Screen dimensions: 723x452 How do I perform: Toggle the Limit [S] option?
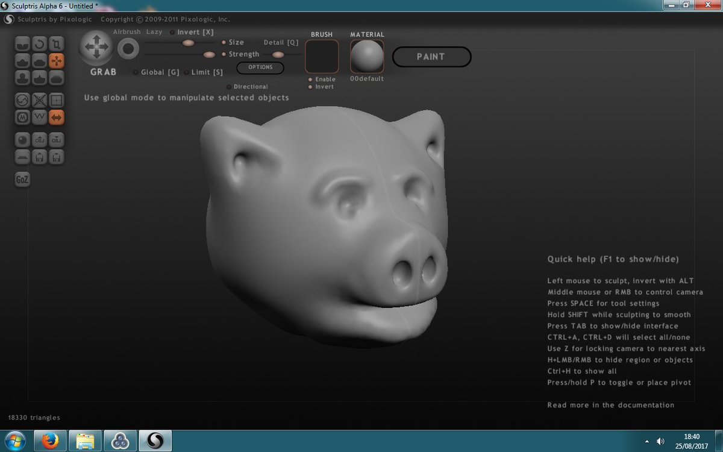204,72
